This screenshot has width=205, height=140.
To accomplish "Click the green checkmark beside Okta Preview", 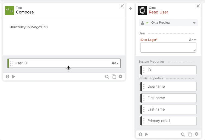I will point(147,23).
